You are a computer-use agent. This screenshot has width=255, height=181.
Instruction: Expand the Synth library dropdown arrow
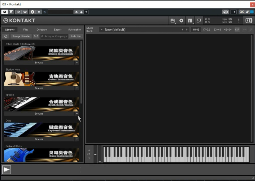(77, 114)
